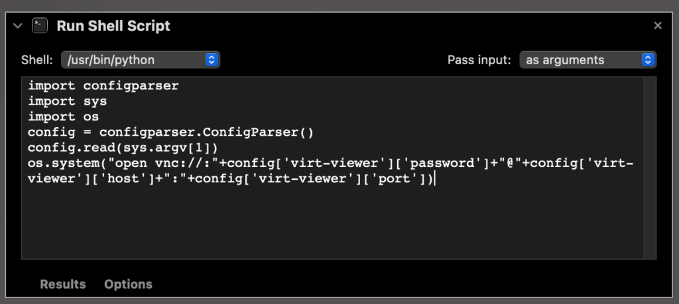Open the Pass input 'as arguments' dropdown
Viewport: 679px width, 304px height.
pyautogui.click(x=587, y=60)
